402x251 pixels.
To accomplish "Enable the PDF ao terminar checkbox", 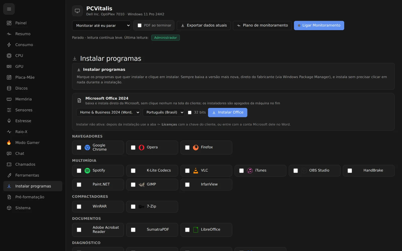I will [x=140, y=25].
